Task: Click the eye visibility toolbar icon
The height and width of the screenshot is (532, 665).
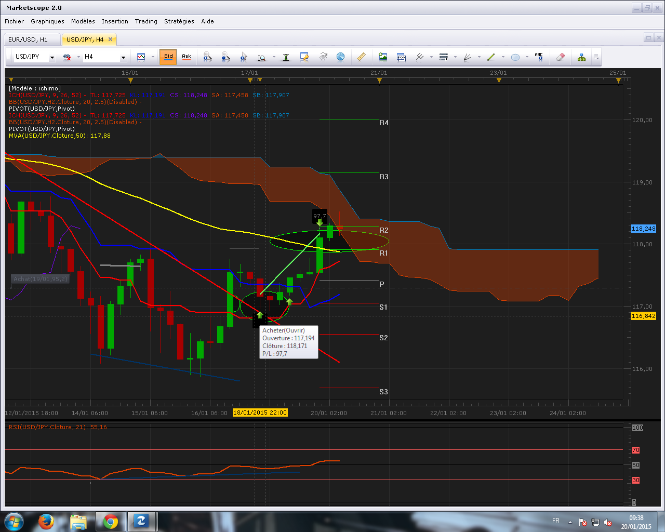Action: pyautogui.click(x=323, y=57)
